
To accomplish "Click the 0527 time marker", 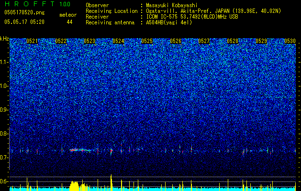I will tap(204, 41).
